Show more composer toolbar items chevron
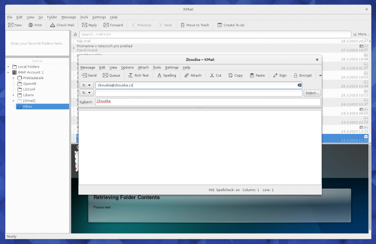 coord(320,75)
